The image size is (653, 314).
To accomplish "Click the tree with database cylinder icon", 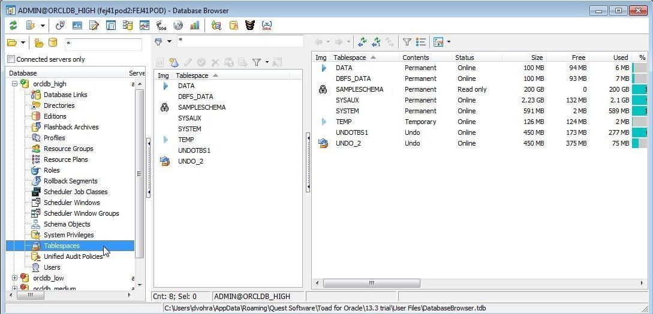I will coord(128,26).
